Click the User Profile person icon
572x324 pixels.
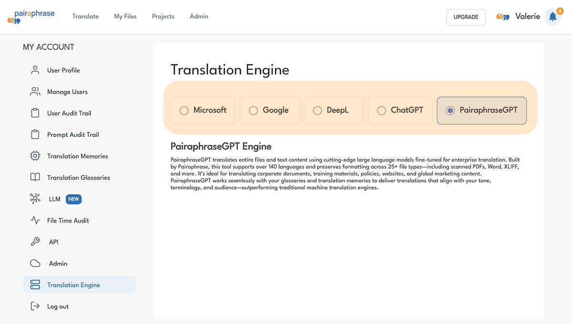(x=35, y=70)
